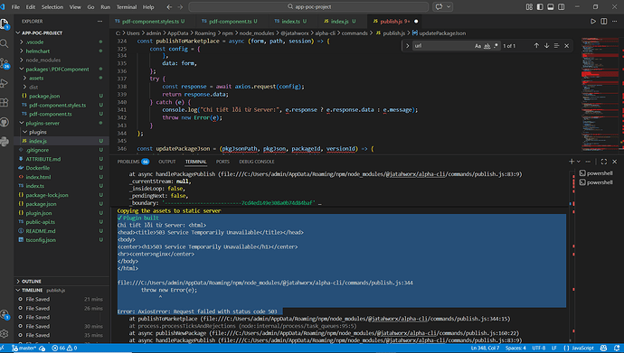Open the Run and Debug view

point(5,82)
